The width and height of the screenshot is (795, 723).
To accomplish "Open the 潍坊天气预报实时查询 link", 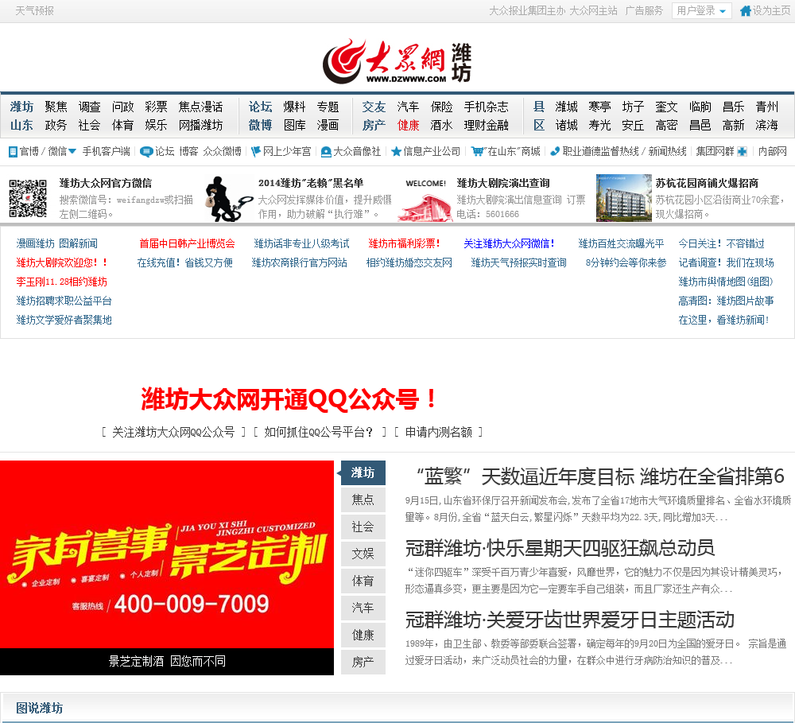I will [518, 262].
